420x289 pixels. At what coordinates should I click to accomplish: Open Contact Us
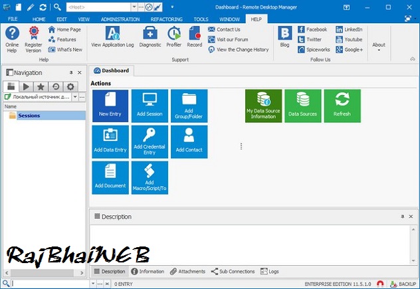coord(224,29)
